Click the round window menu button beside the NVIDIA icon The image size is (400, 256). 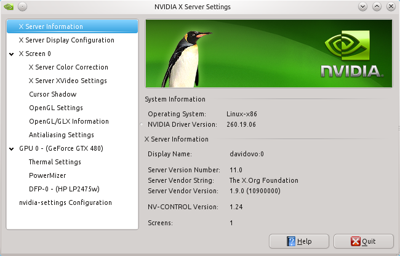[x=22, y=7]
